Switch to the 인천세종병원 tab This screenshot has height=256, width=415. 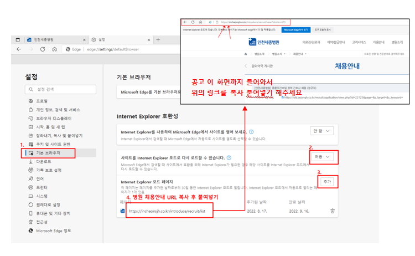56,40
